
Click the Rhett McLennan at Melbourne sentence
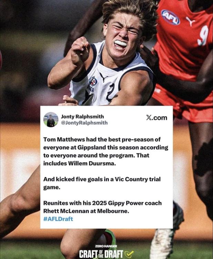(x=102, y=207)
